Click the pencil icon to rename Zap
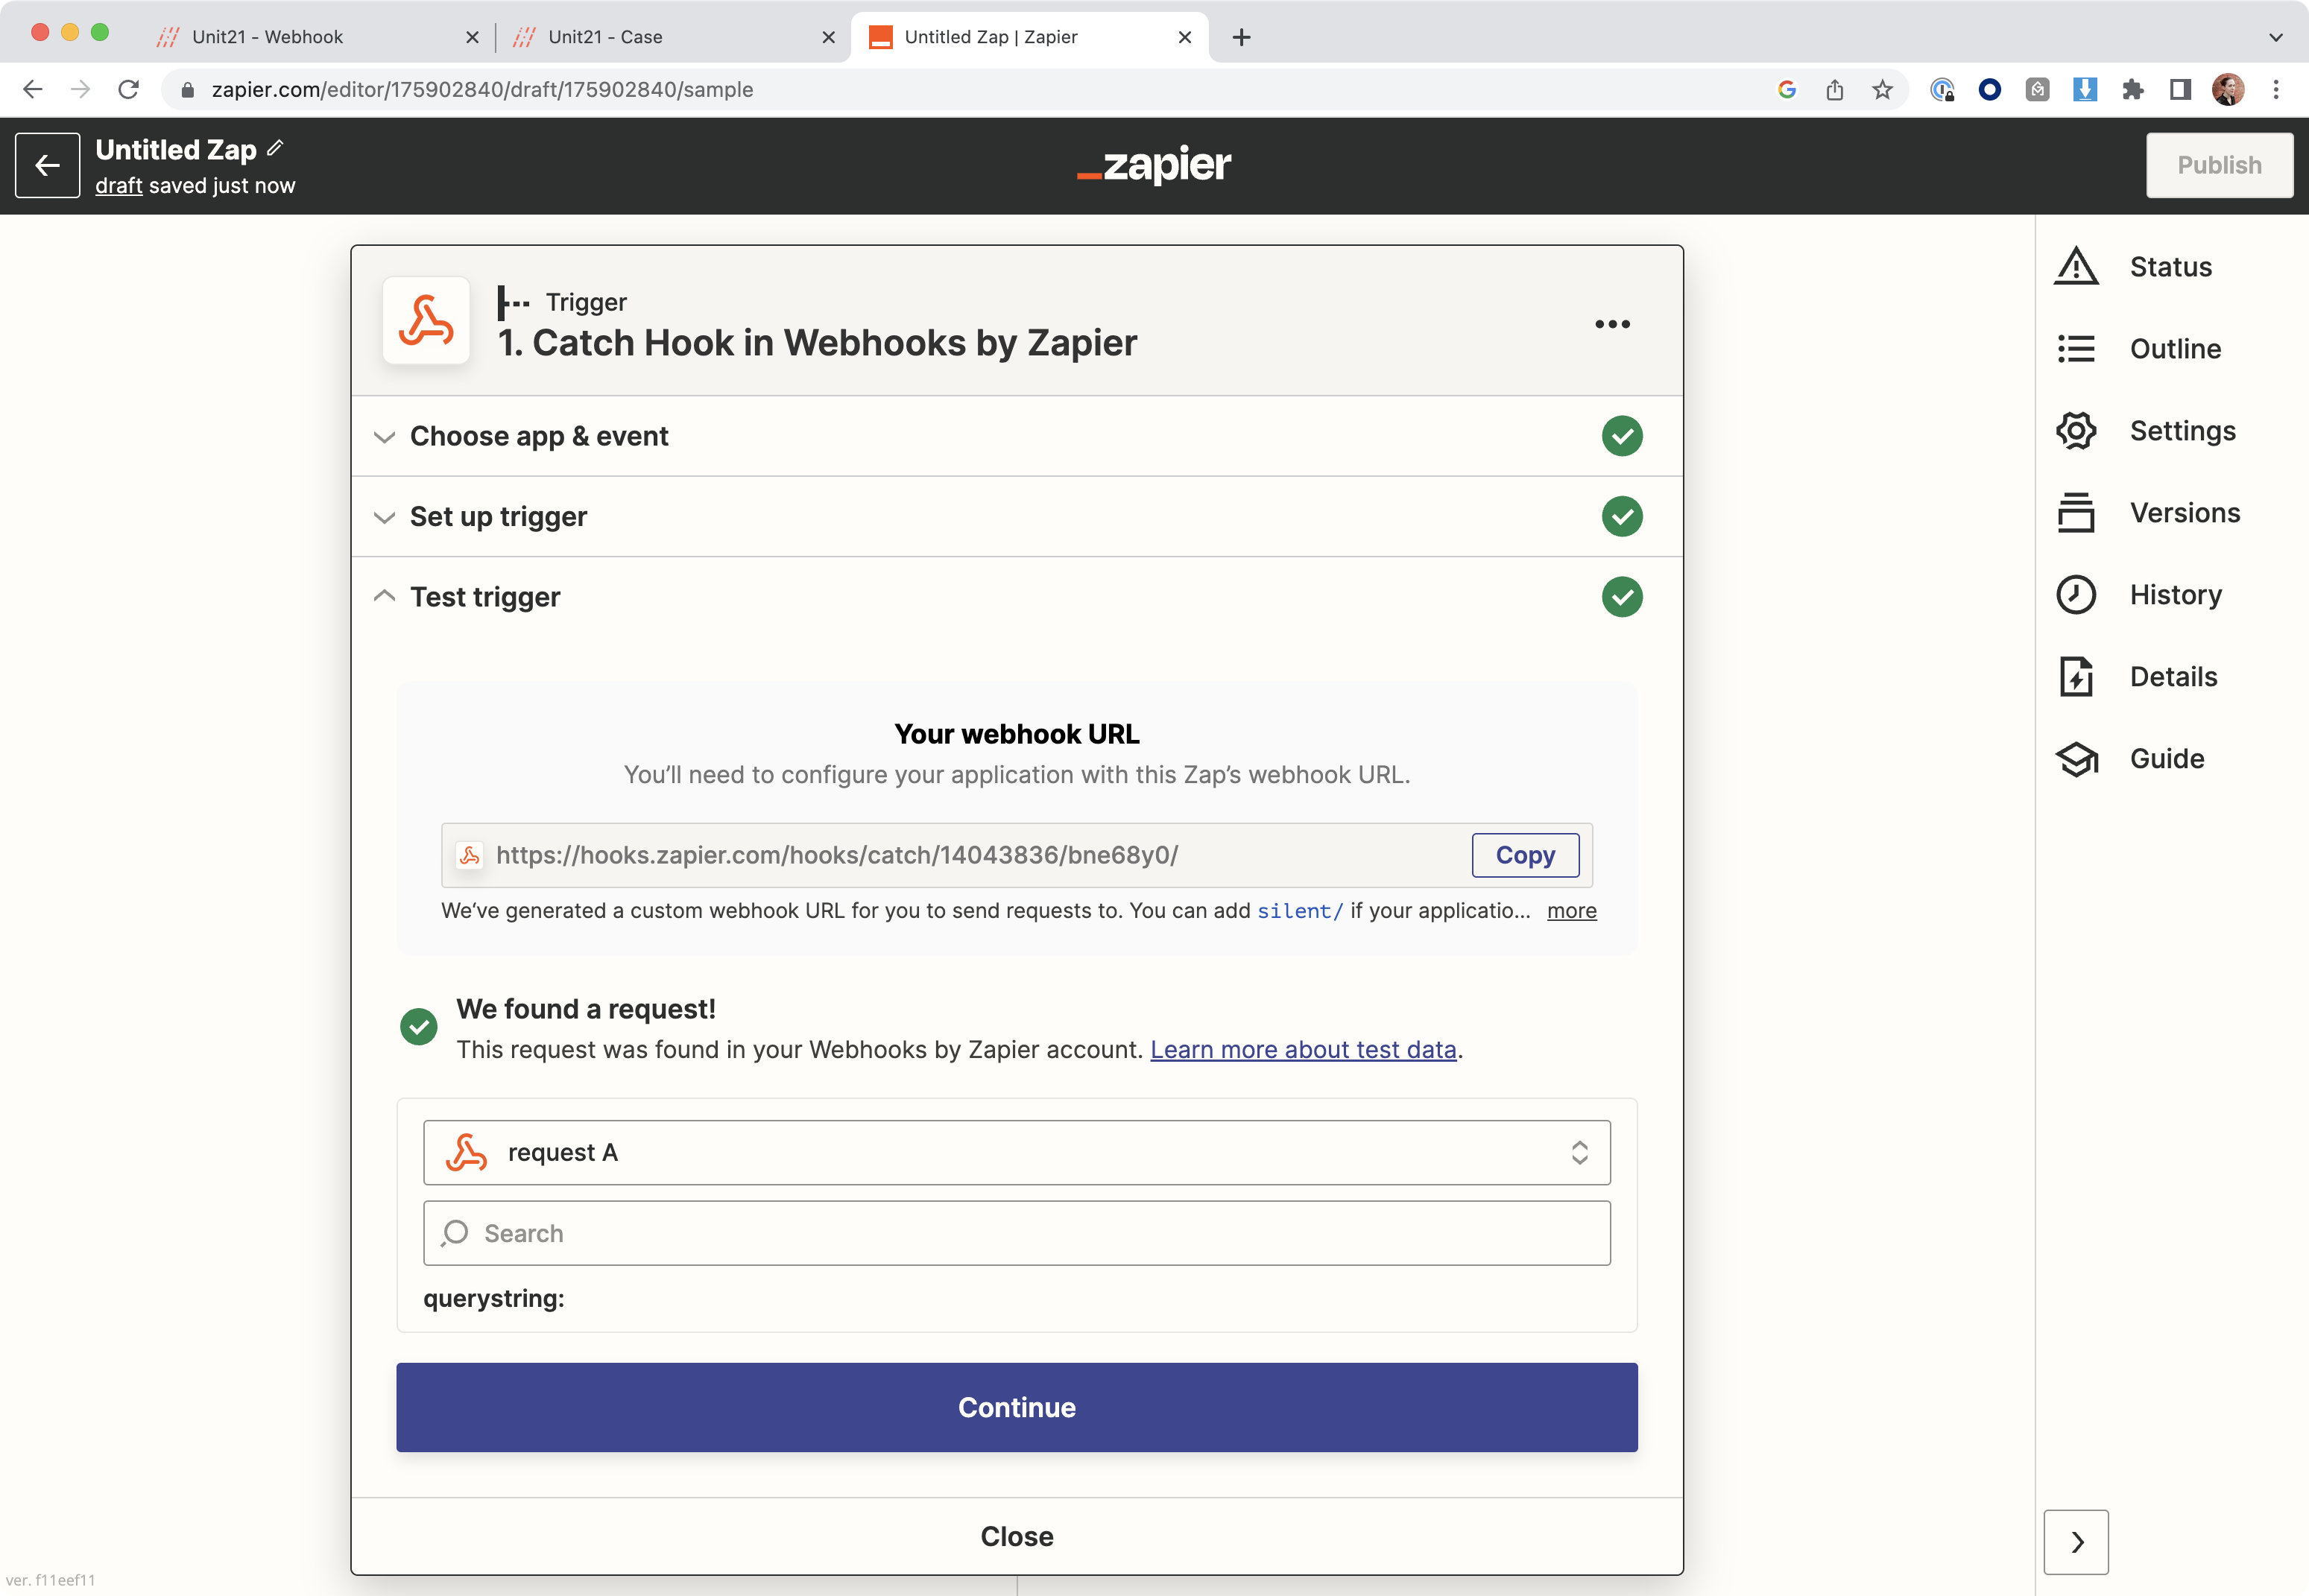This screenshot has height=1596, width=2309. 276,148
